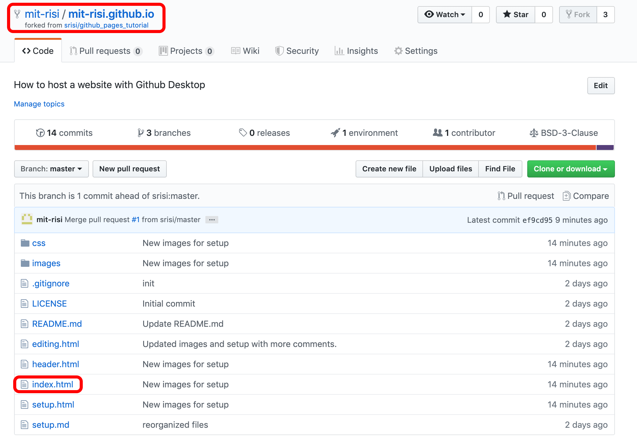This screenshot has height=440, width=637.
Task: Open the index.html file
Action: pyautogui.click(x=53, y=384)
